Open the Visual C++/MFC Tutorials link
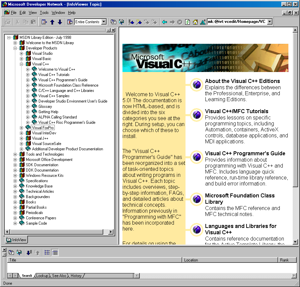Viewport: 300px width, 287px height. (x=237, y=111)
